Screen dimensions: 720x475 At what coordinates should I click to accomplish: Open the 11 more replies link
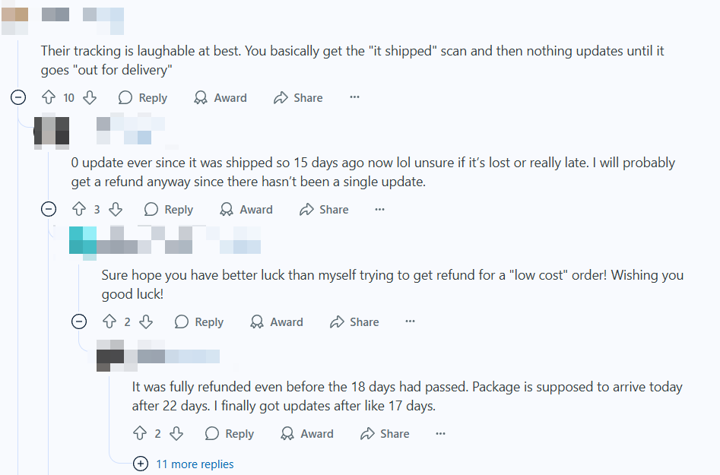196,464
